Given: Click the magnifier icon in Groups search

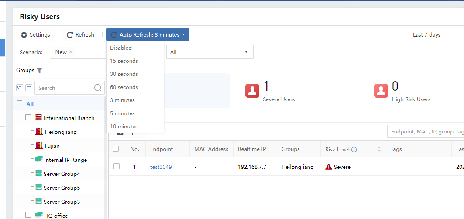Looking at the screenshot, I should click(98, 88).
